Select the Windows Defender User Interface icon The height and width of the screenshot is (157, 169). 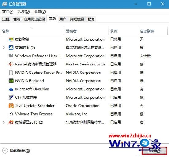point(11,56)
